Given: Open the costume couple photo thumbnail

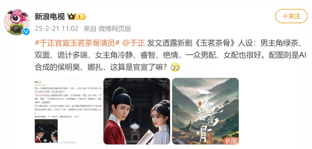Looking at the screenshot, I should pyautogui.click(x=137, y=111).
